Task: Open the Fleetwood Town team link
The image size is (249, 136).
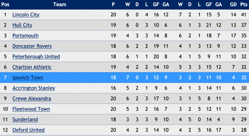Action: coord(31,109)
